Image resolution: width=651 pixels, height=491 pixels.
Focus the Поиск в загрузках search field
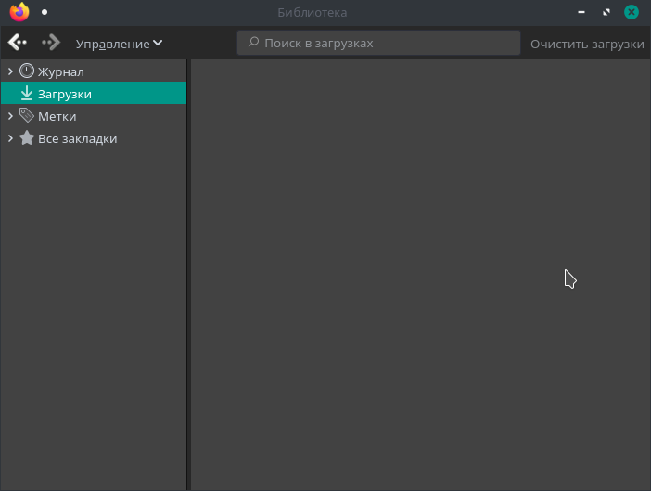tap(378, 43)
